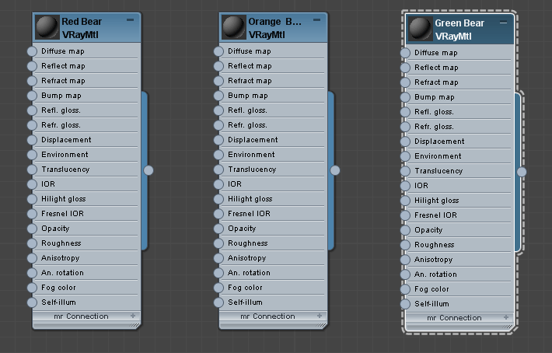Select the Green Bear node title
The width and height of the screenshot is (552, 353).
[459, 23]
